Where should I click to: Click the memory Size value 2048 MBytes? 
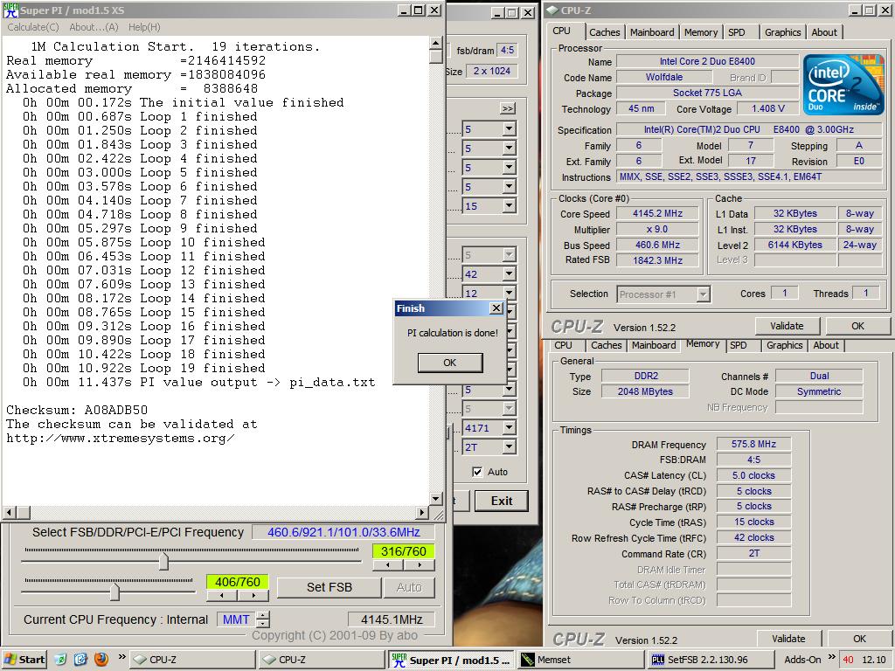[645, 391]
